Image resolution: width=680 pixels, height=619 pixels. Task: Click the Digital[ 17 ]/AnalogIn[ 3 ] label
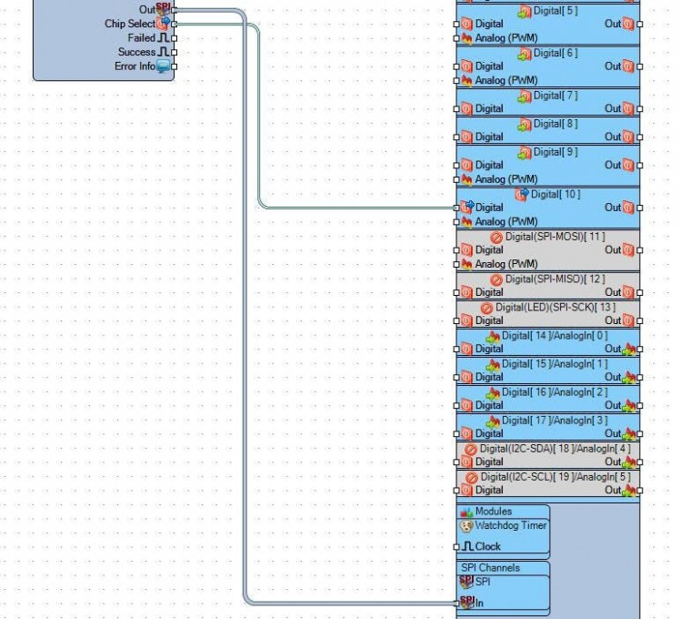tap(555, 421)
